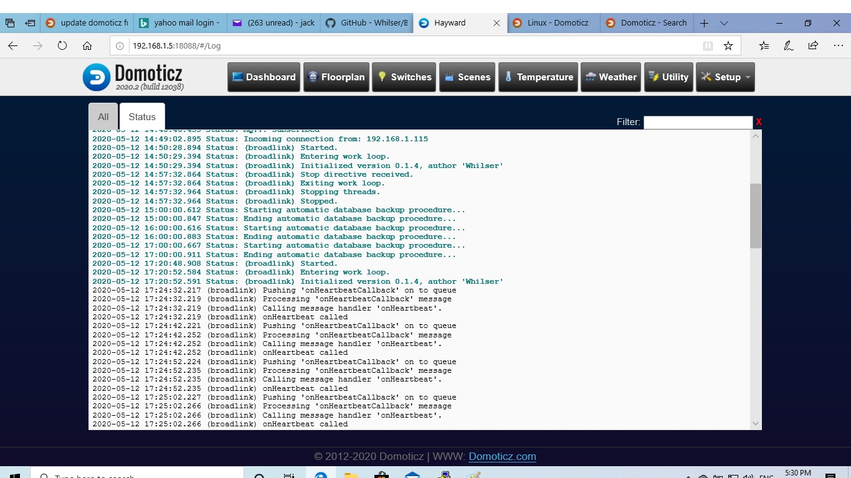Expand the Setup dropdown menu

pyautogui.click(x=725, y=77)
